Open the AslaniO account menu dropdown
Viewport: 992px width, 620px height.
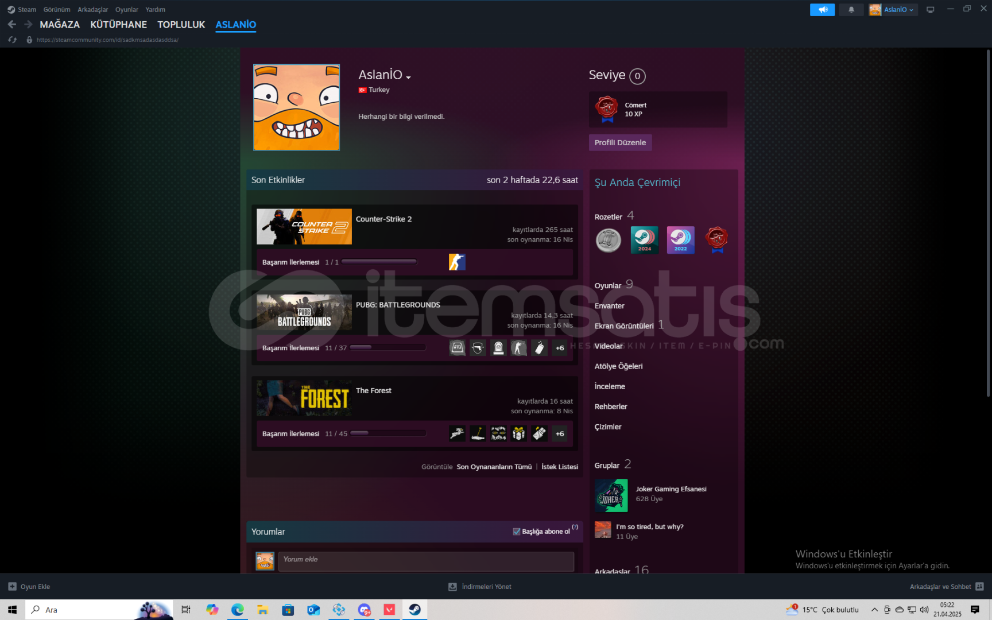coord(899,10)
